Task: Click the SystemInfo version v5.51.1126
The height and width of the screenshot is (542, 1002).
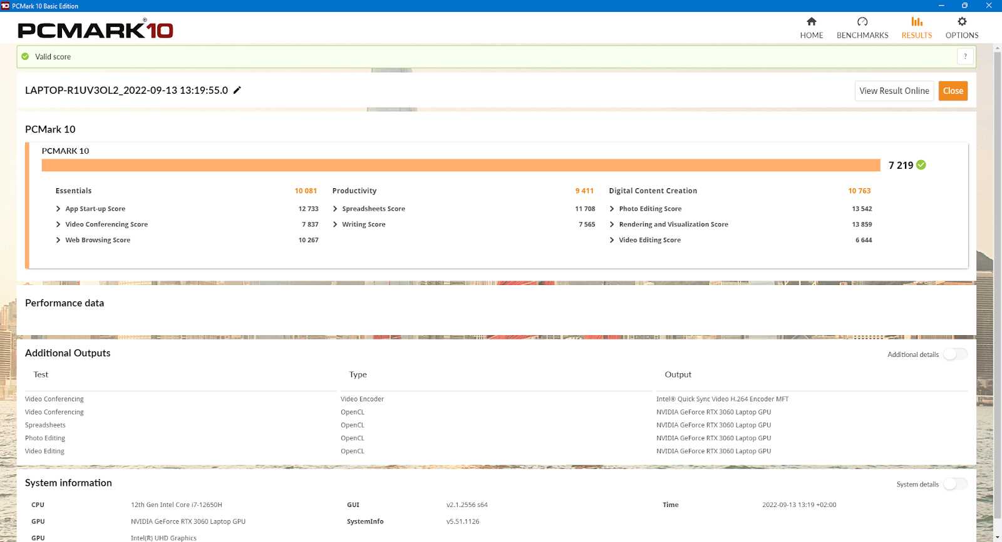Action: tap(463, 521)
